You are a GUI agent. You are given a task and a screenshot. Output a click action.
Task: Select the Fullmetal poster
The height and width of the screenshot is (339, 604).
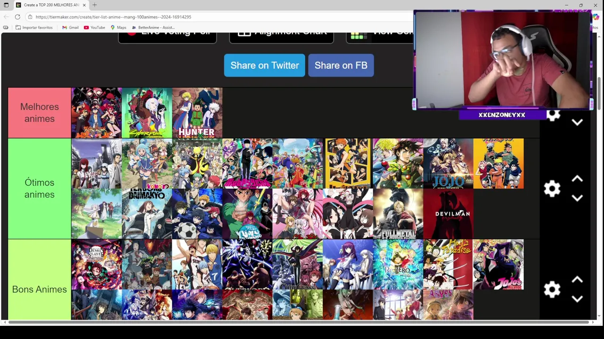click(398, 214)
